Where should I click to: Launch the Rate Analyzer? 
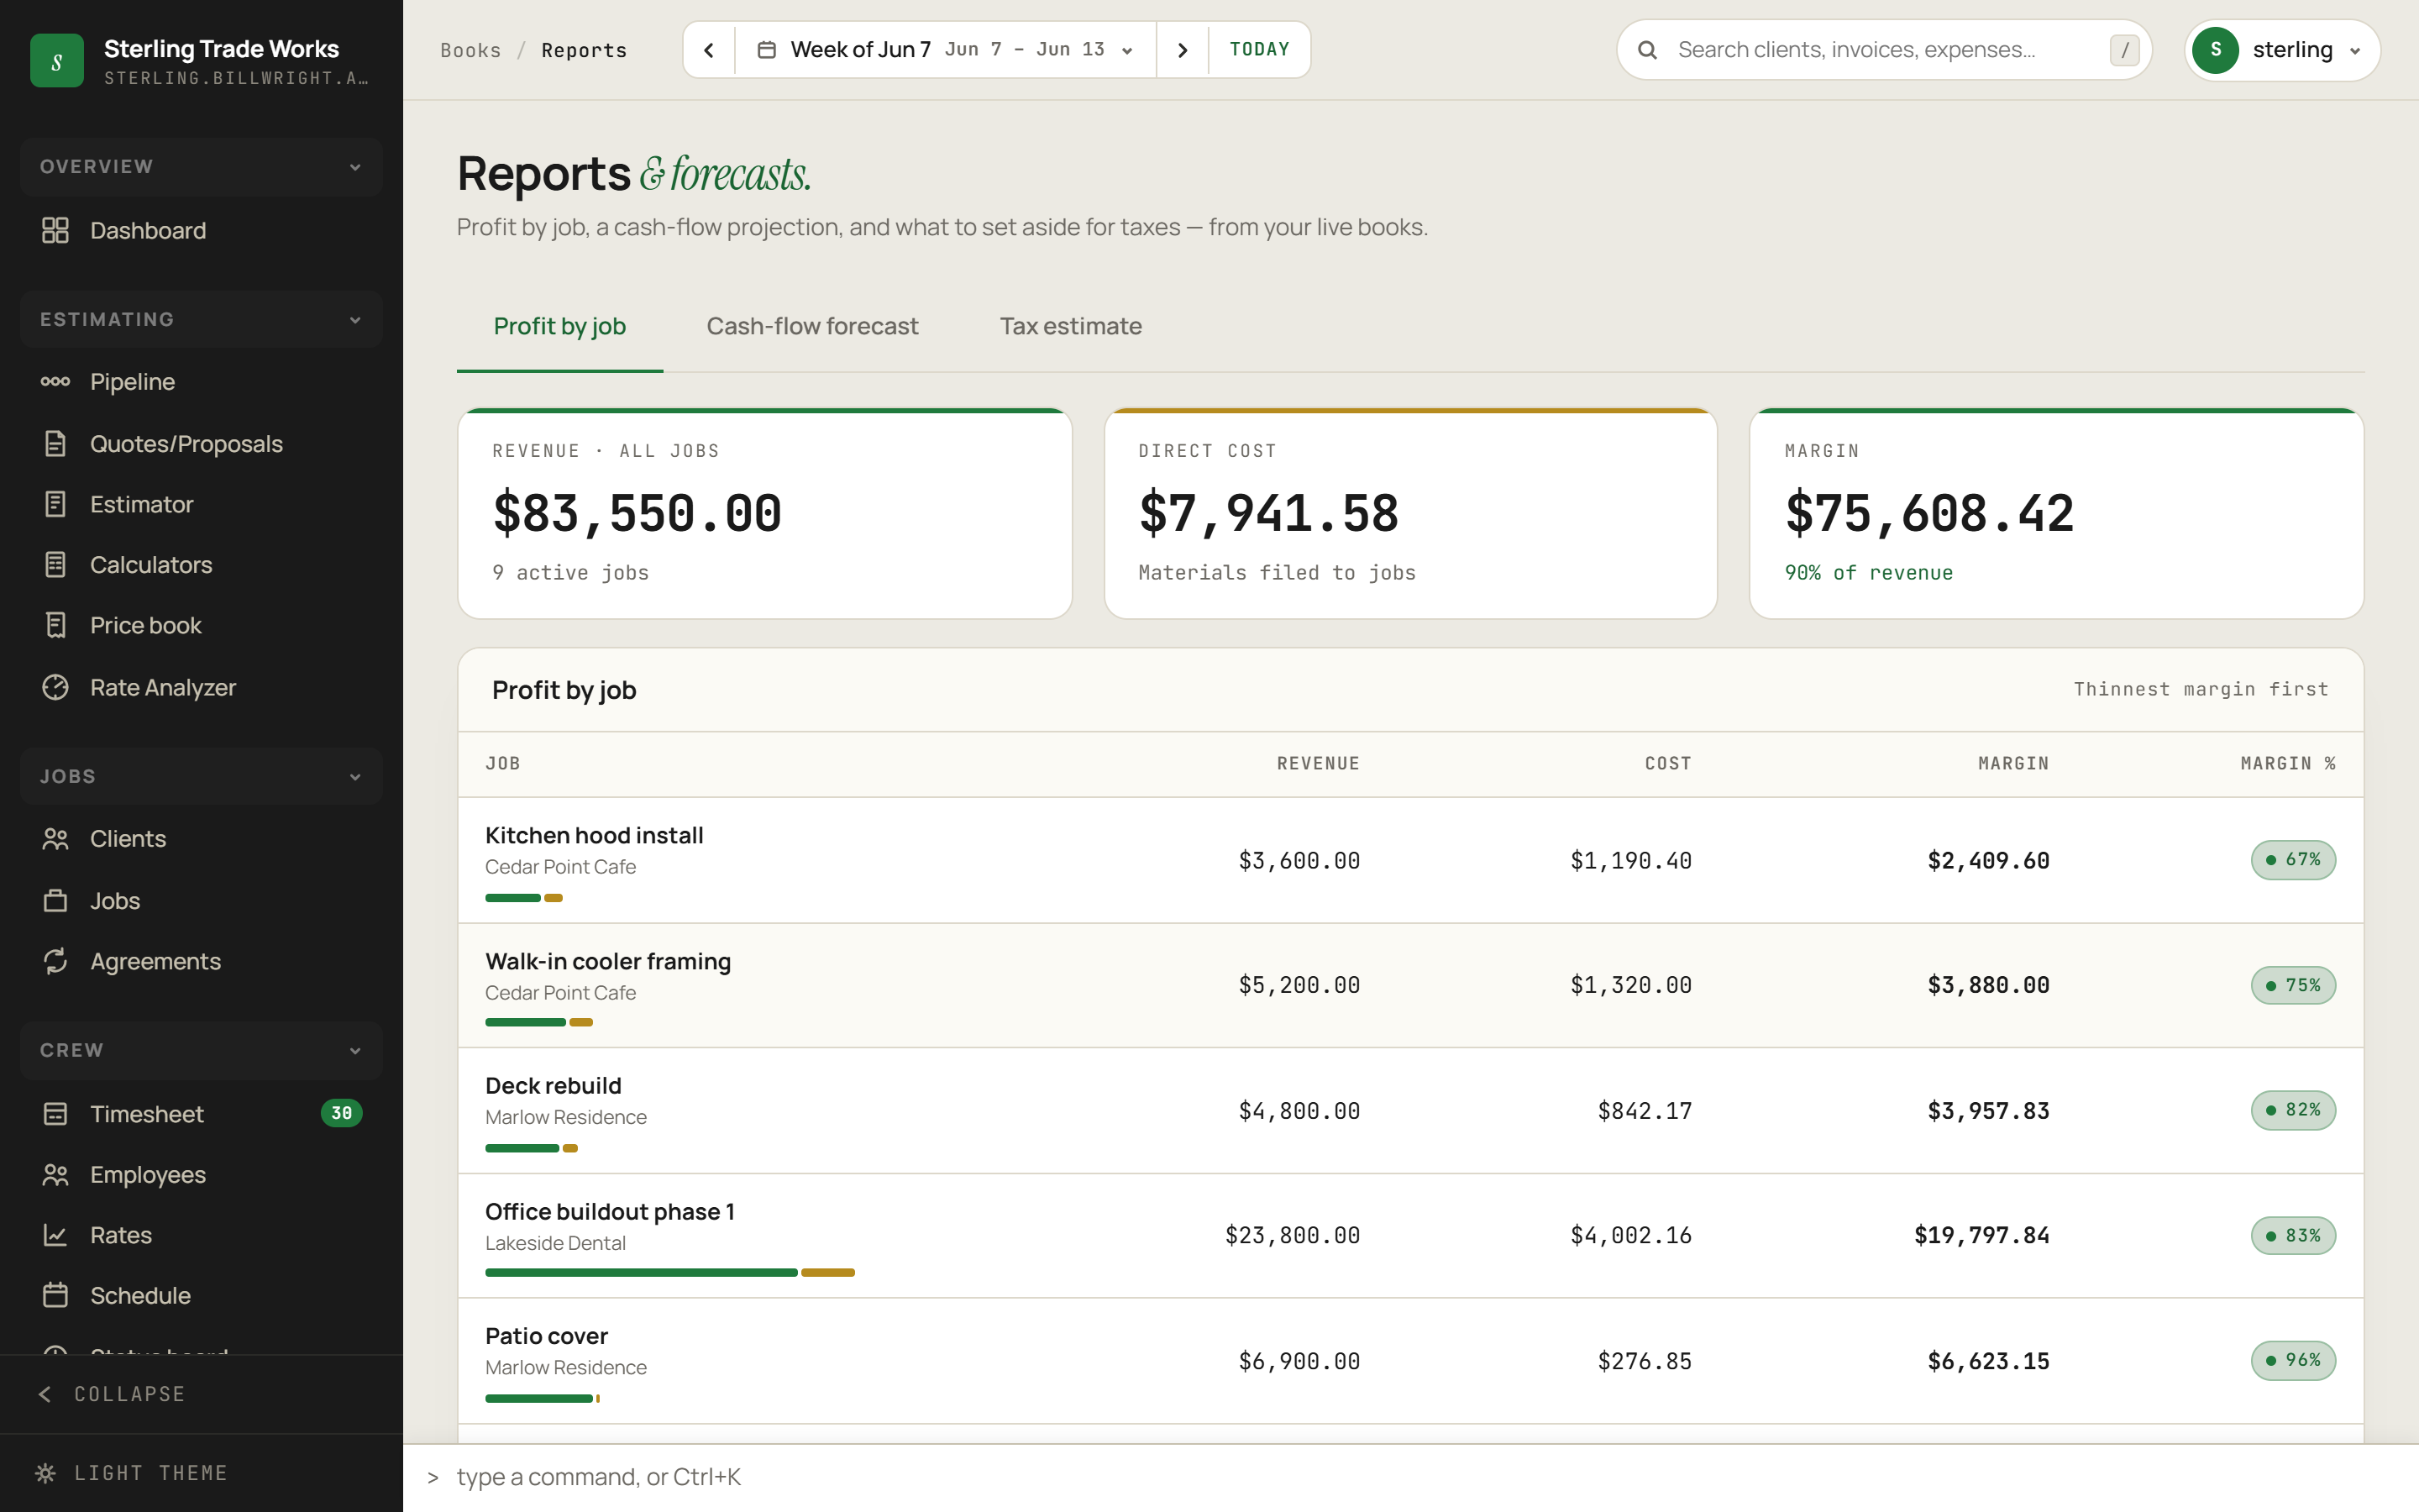(201, 687)
